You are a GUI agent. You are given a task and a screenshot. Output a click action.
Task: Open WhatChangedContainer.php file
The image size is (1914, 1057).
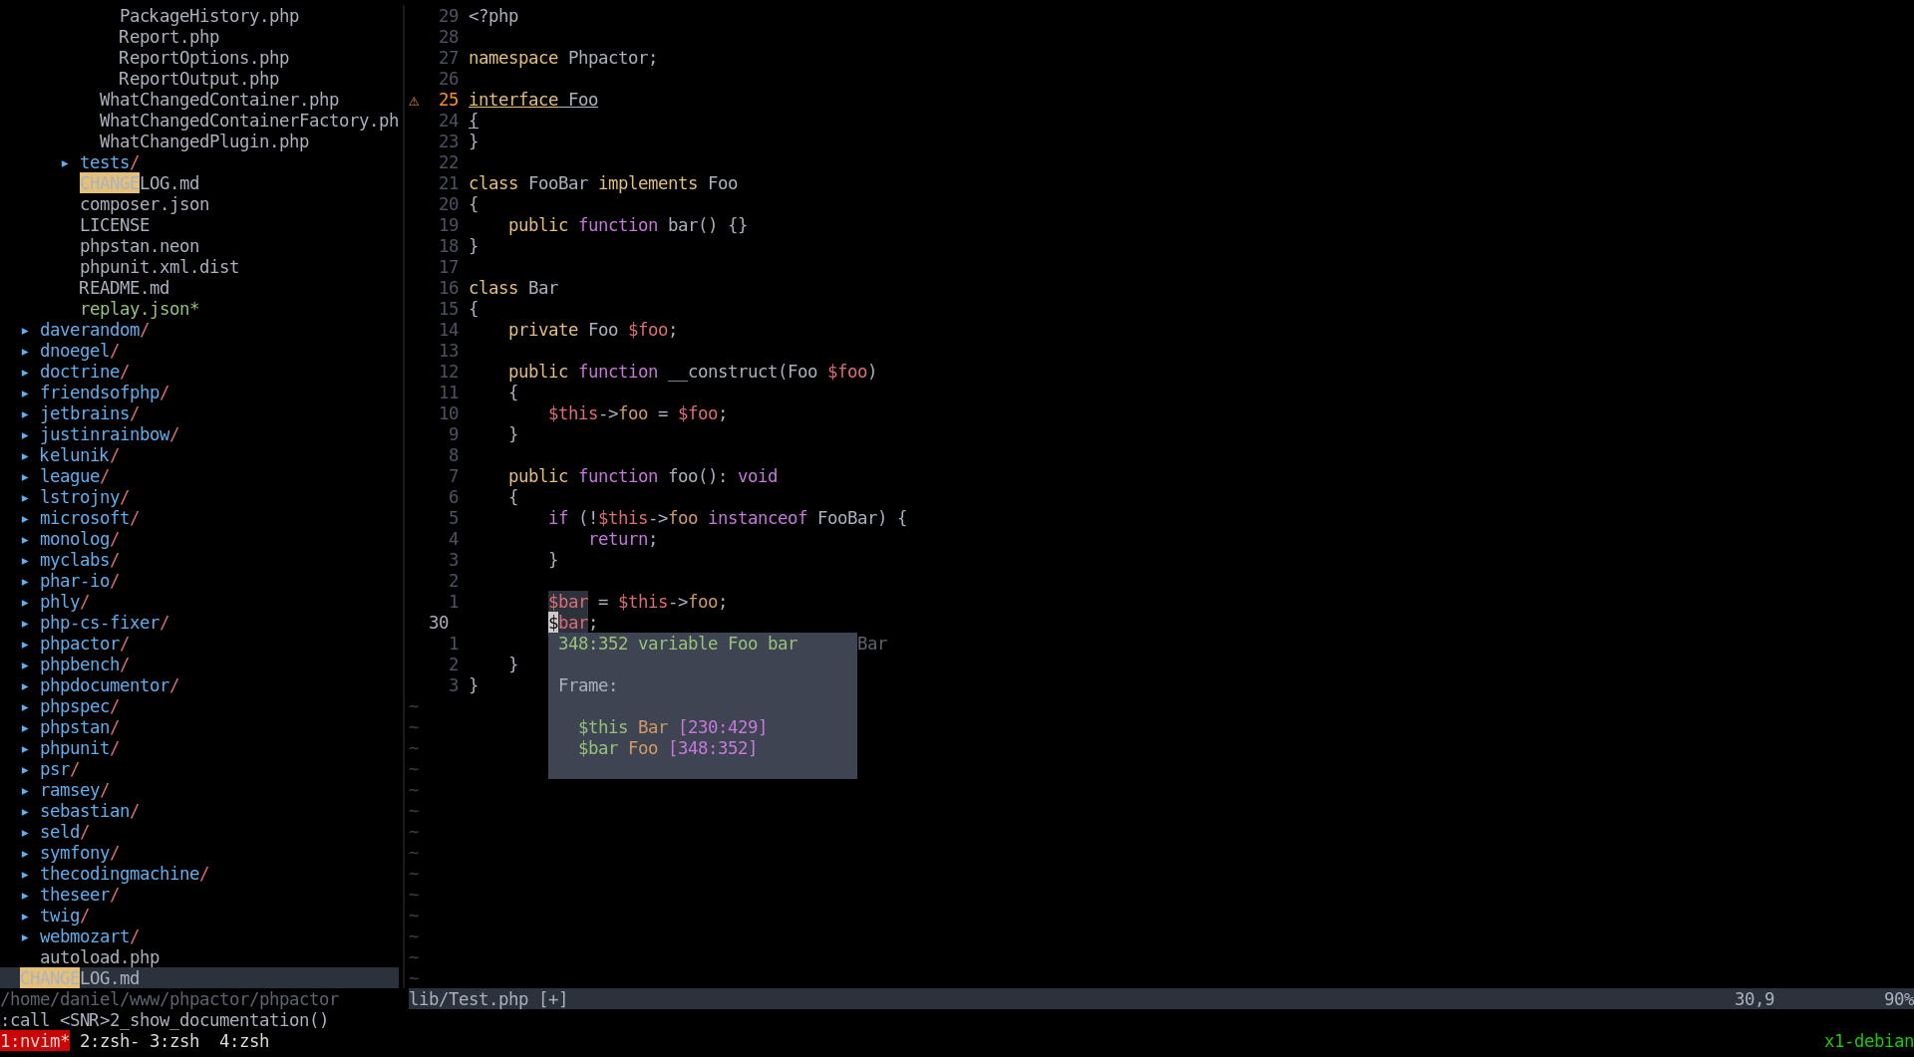click(219, 100)
